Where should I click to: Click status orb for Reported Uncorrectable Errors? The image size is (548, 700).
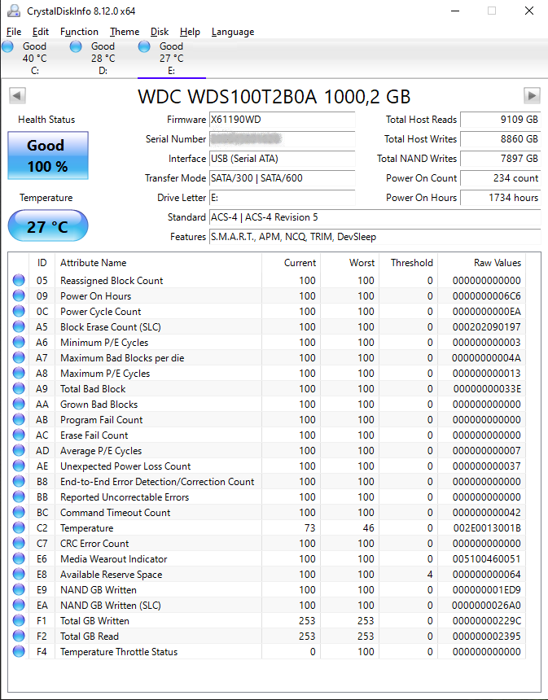coord(19,497)
